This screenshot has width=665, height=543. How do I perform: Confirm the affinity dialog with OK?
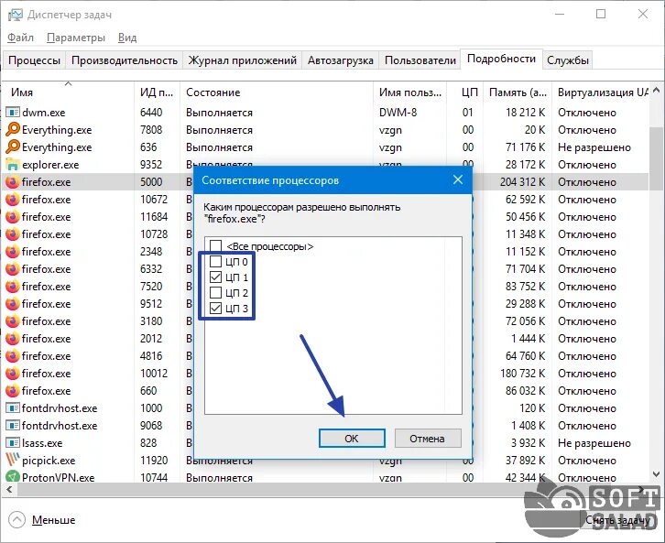(x=352, y=439)
